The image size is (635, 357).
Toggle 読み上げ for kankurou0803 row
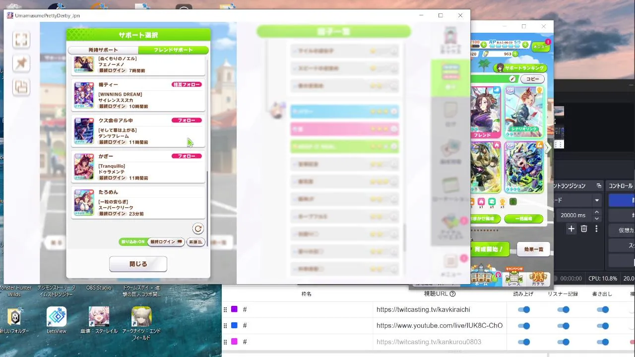[523, 342]
